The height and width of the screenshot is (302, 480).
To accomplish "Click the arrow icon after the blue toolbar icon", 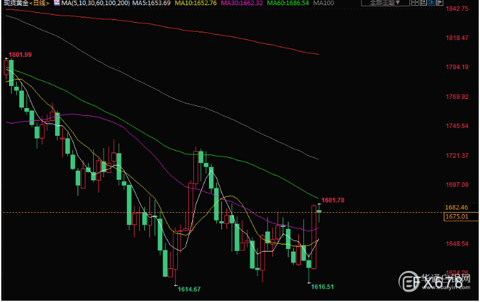I will tap(439, 3).
